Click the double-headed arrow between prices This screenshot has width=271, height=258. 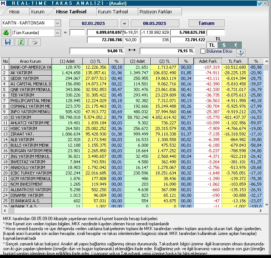pos(132,50)
